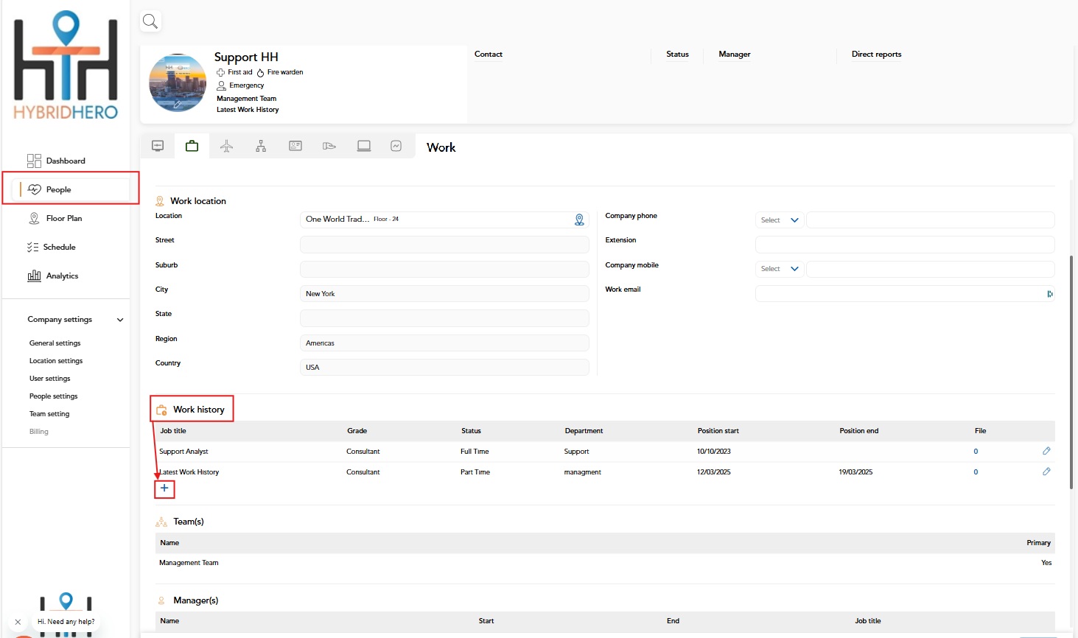Open Company mobile country code Select dropdown
Image resolution: width=1078 pixels, height=638 pixels.
point(780,269)
